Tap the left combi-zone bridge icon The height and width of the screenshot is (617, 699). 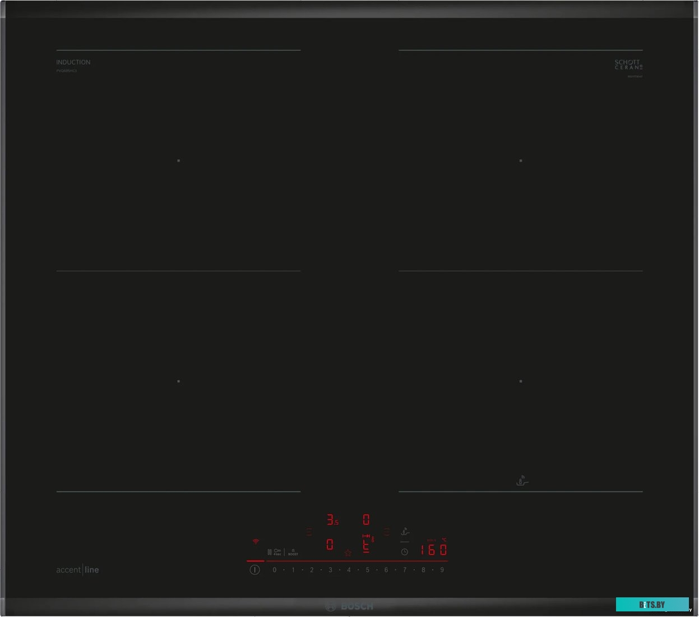[308, 532]
